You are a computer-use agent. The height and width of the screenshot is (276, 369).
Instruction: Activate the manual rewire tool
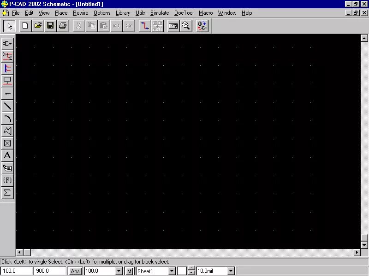[145, 26]
